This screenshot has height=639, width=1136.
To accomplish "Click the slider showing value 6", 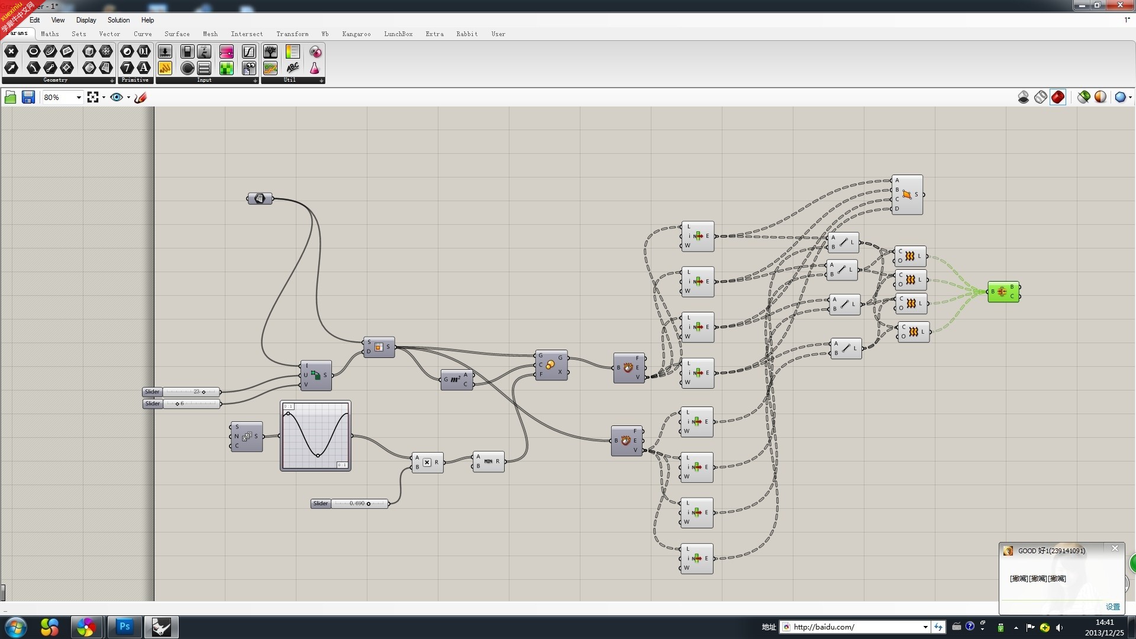I will 182,404.
